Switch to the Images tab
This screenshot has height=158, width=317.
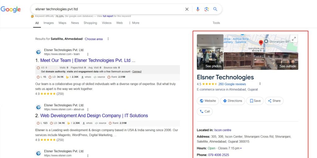click(x=49, y=23)
